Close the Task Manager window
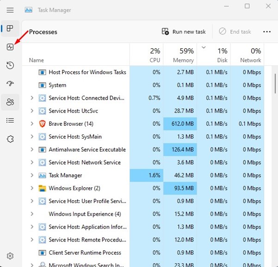This screenshot has height=267, width=278. point(268,6)
